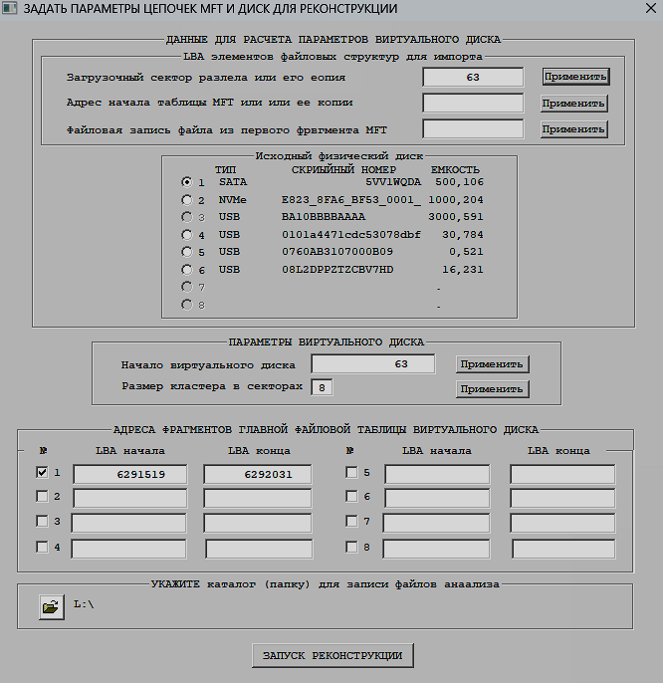Select USB disk 6 with 16,231 capacity
663x683 pixels.
click(186, 270)
